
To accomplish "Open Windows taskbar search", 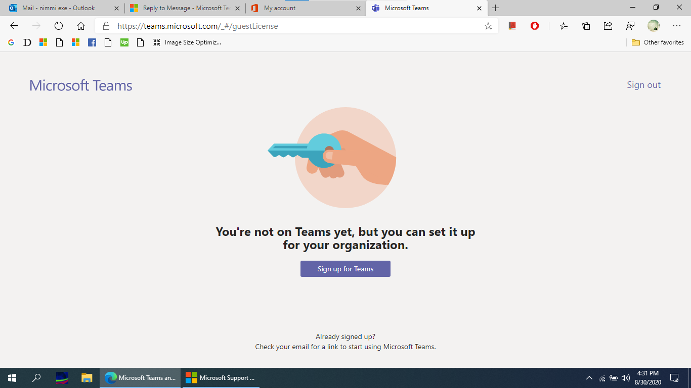I will tap(36, 378).
